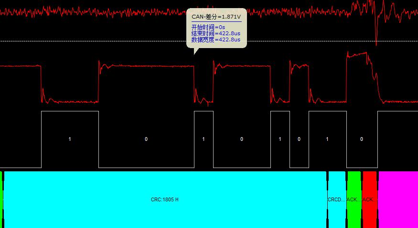The width and height of the screenshot is (418, 228).
Task: Click the CAN-差分=1.871V tooltip title
Action: (x=216, y=16)
